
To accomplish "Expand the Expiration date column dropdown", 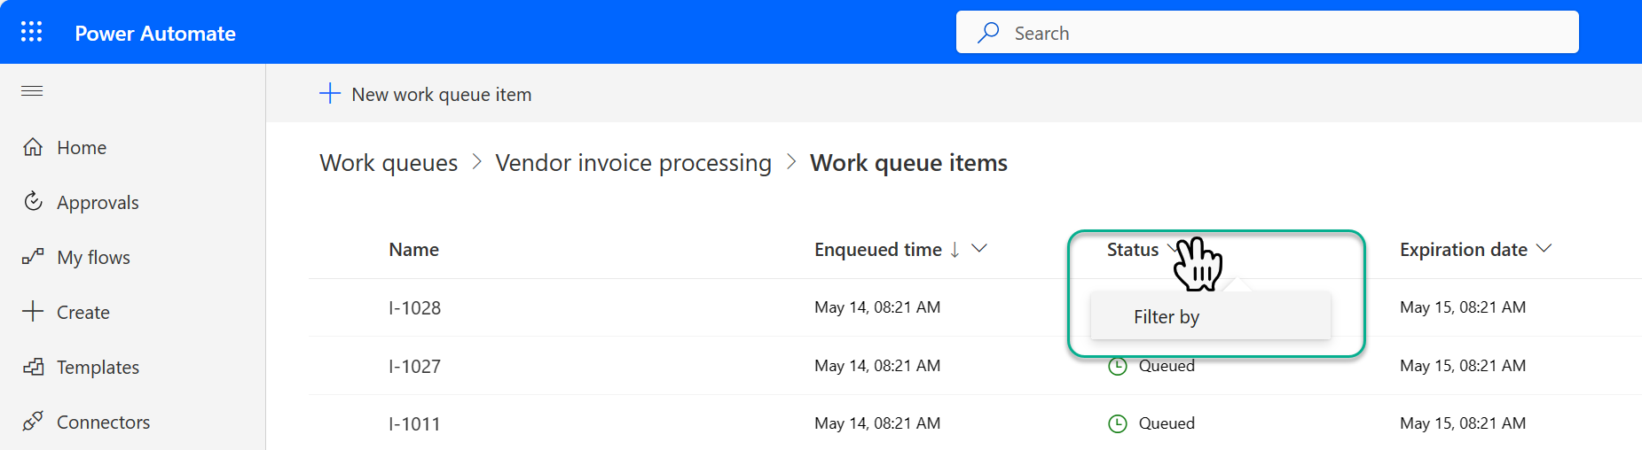I will (x=1544, y=249).
